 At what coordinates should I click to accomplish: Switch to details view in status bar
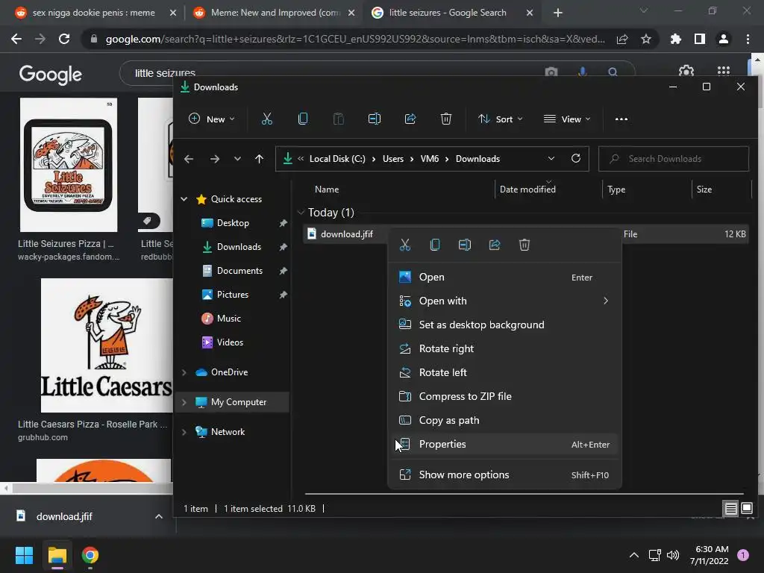coord(731,509)
